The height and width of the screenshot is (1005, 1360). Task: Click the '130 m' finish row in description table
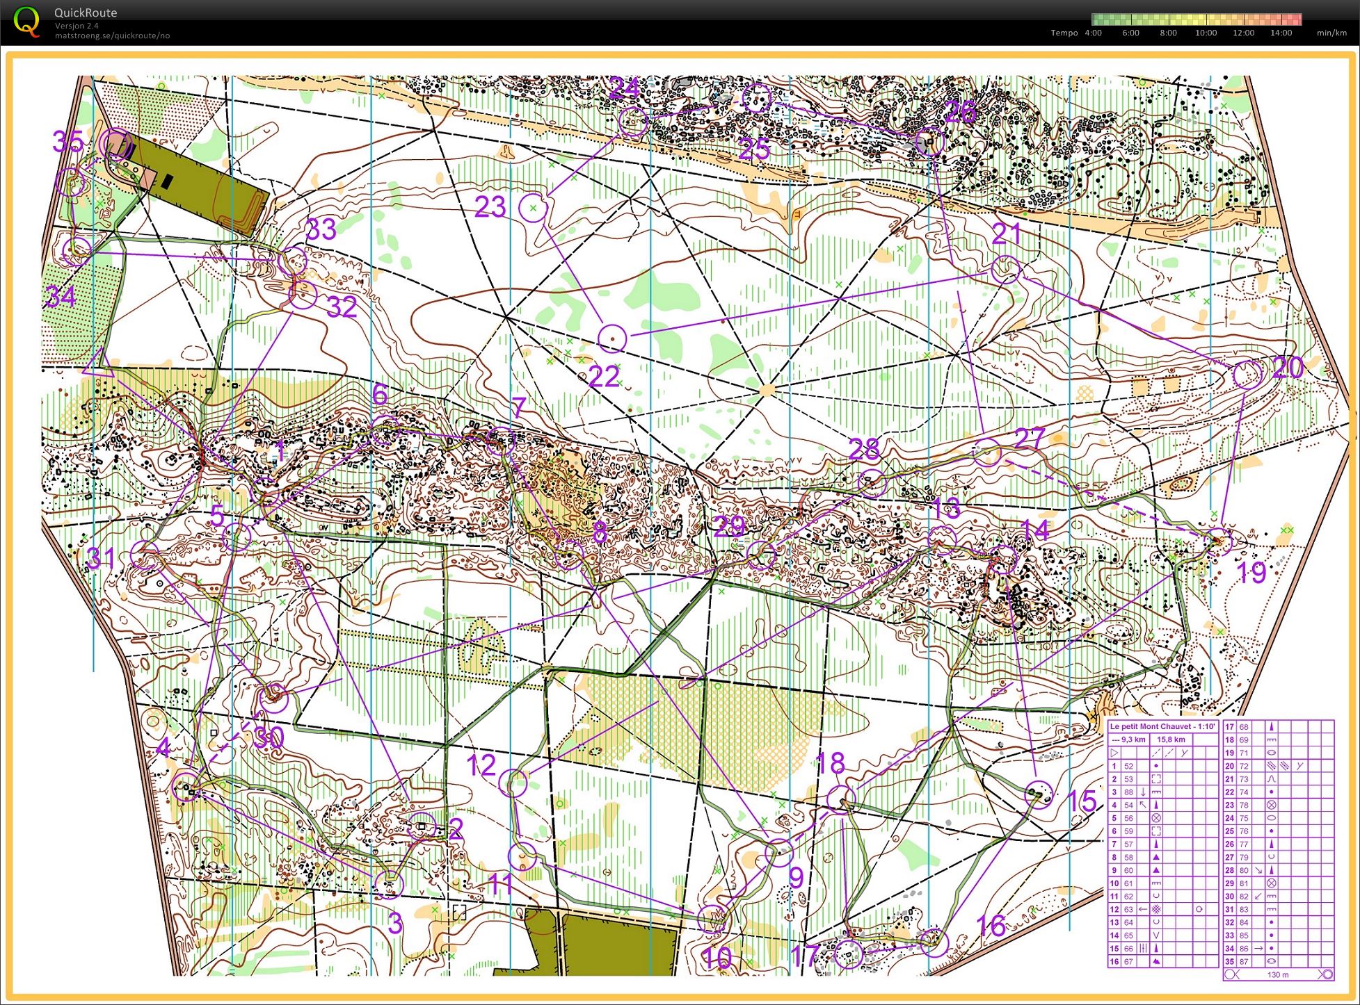tap(1278, 974)
